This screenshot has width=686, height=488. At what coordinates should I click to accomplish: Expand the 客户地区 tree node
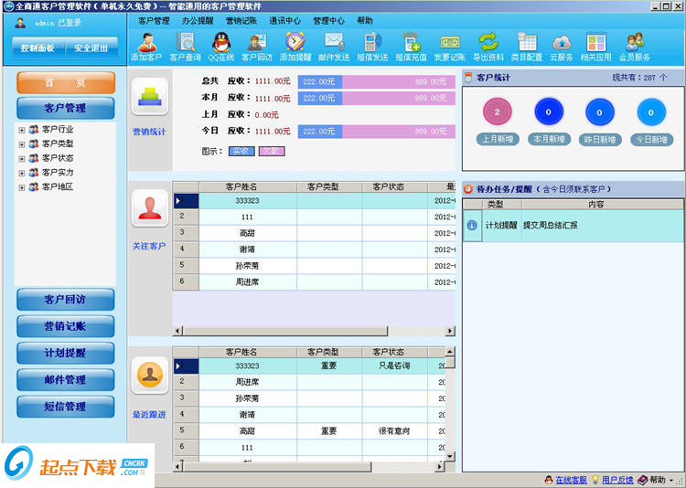coord(21,187)
